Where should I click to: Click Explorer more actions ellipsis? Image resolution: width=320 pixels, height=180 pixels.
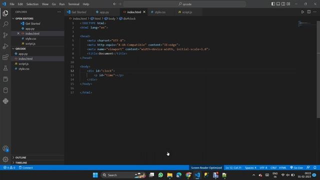click(x=59, y=12)
